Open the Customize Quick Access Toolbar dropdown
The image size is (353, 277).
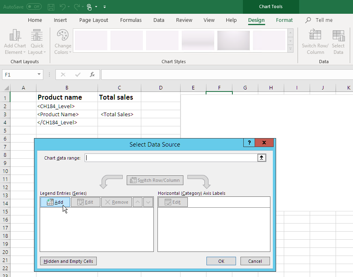click(x=105, y=7)
